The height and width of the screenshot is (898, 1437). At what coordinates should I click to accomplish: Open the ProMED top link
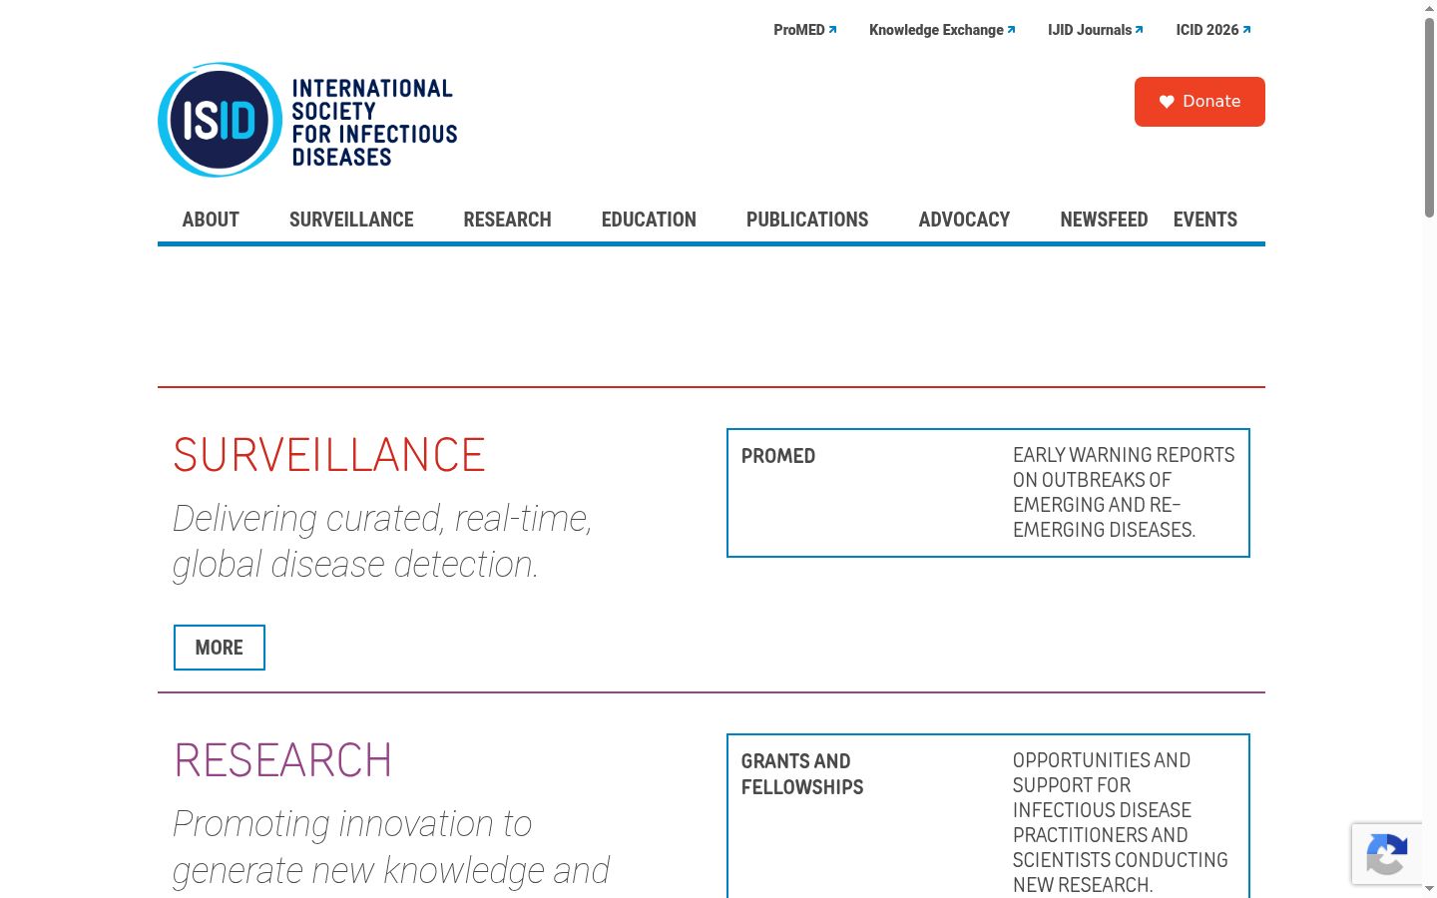pos(805,30)
